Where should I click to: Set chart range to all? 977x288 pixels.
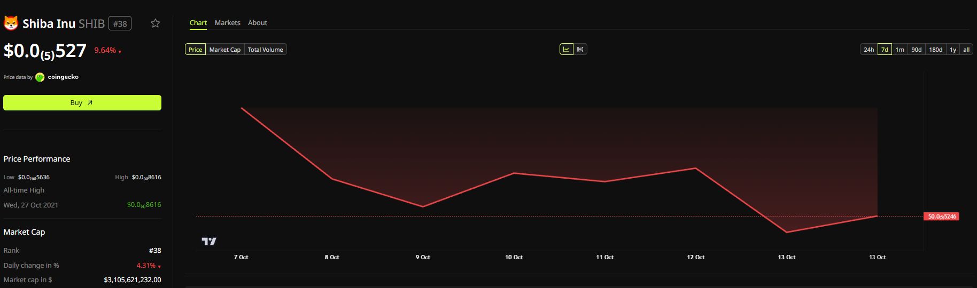(966, 50)
